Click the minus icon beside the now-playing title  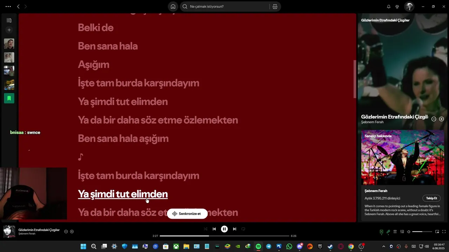66,232
